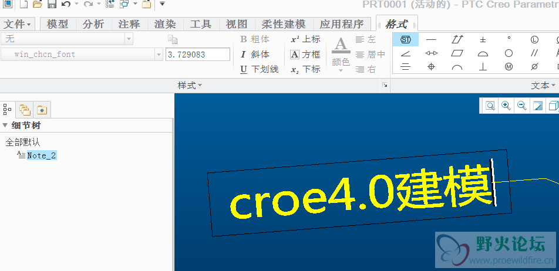Open the style dialog launcher arrow

385,85
